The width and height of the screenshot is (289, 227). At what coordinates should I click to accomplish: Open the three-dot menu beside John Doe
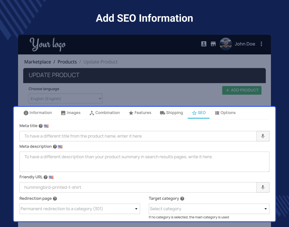coord(261,44)
